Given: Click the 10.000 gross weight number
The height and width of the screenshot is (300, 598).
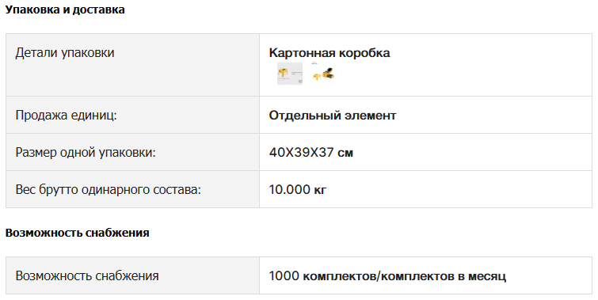Looking at the screenshot, I should click(289, 189).
